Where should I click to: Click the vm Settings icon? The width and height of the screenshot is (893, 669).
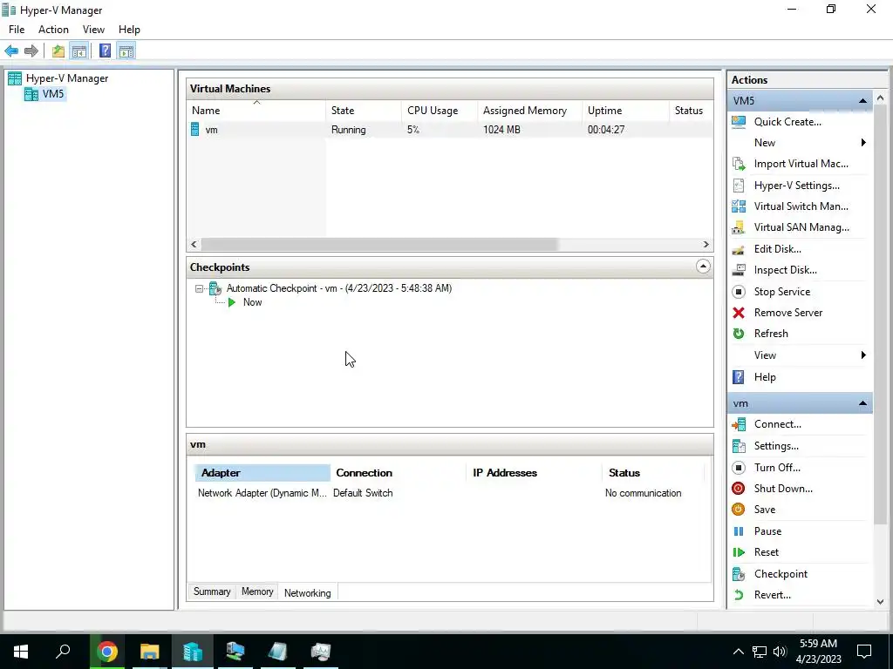pyautogui.click(x=739, y=446)
